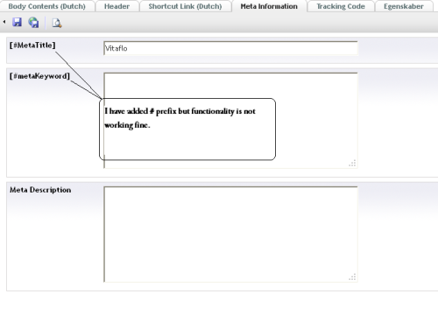Select the callout note about # prefix
This screenshot has height=322, width=438.
(x=187, y=129)
